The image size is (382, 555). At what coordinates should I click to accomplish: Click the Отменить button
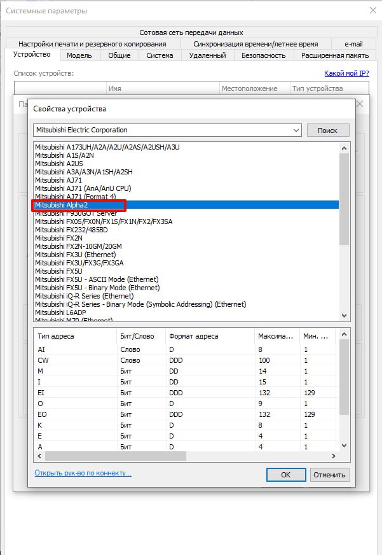(x=329, y=475)
